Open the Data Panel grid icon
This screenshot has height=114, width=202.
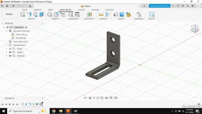(x=2, y=6)
